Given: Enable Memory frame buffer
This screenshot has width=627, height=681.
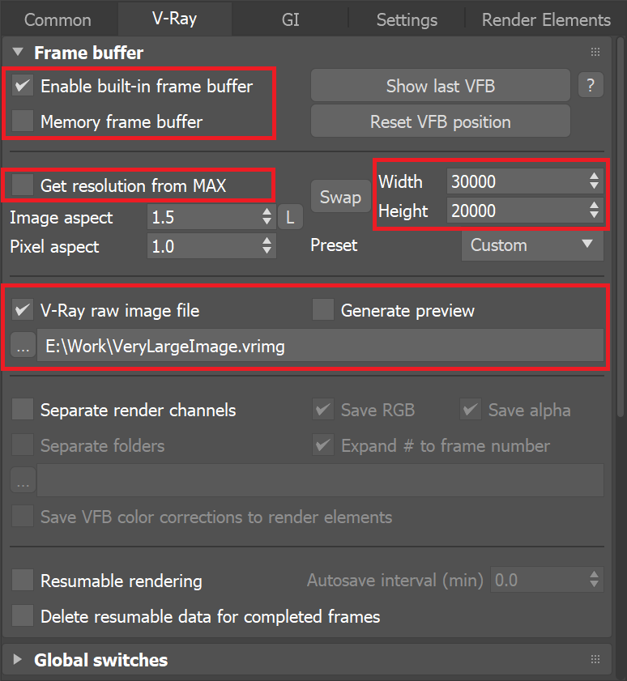Looking at the screenshot, I should coord(22,121).
